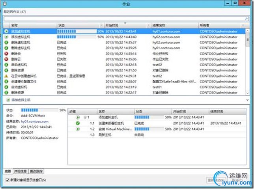This screenshot has height=189, width=254.
Task: Toggle show window on new object checkbox
Action: click(x=7, y=180)
